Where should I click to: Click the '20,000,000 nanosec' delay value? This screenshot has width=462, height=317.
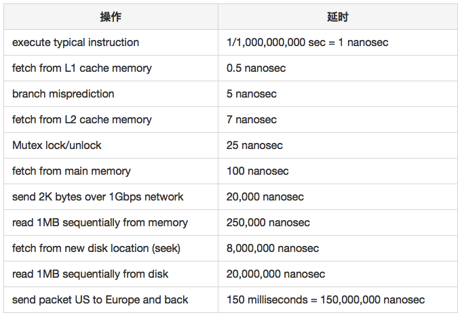(x=275, y=274)
